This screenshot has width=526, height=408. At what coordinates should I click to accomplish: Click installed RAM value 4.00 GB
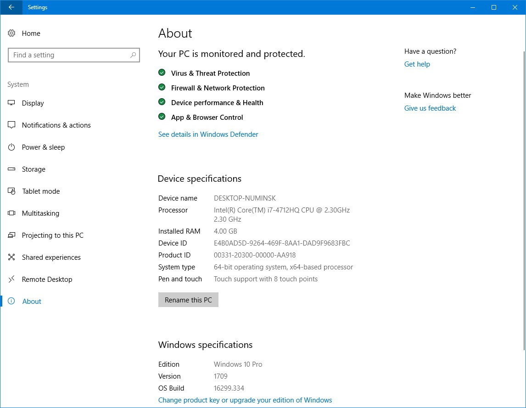point(225,231)
